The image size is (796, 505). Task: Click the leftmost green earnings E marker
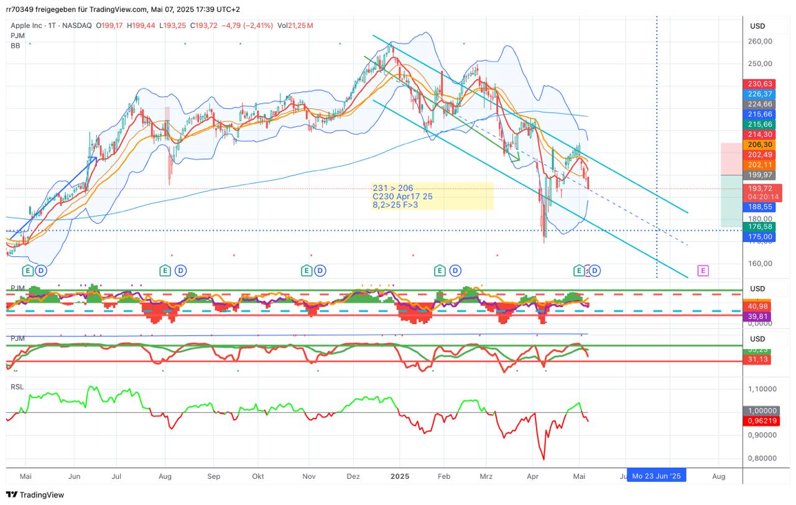tap(27, 271)
